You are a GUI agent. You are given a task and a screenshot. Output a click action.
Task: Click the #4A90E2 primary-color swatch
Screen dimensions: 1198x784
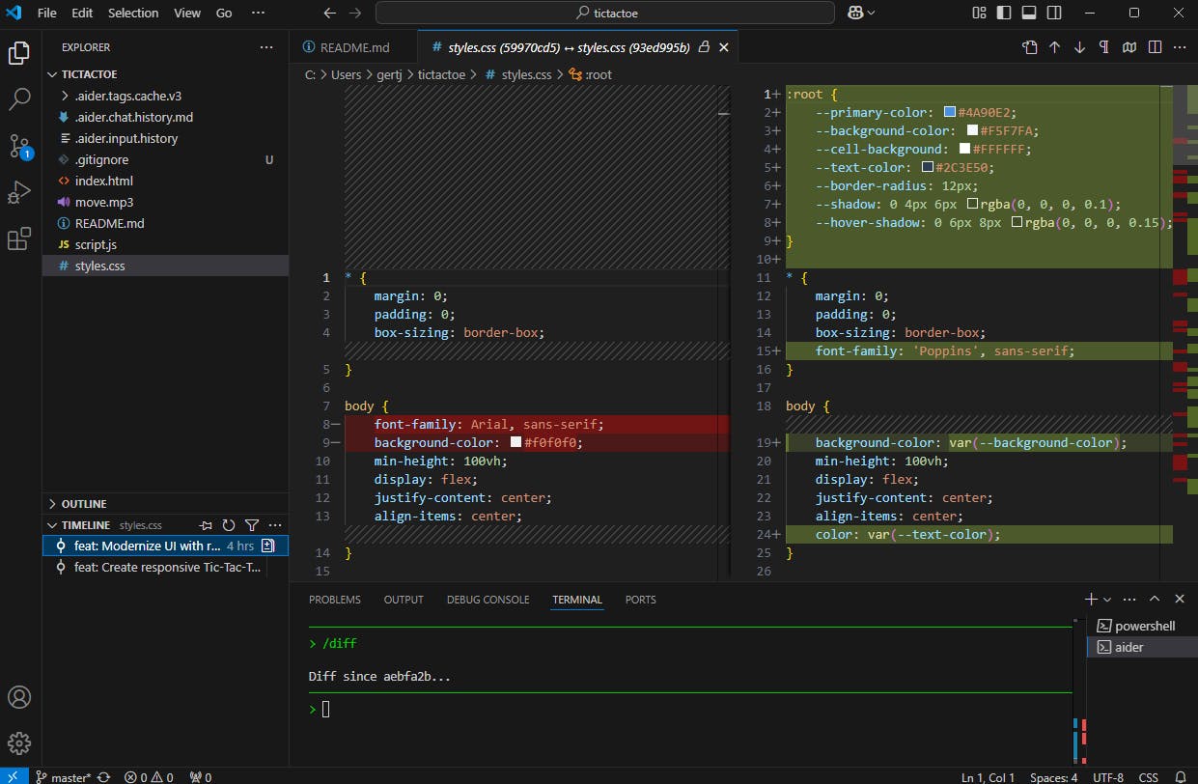(x=950, y=113)
